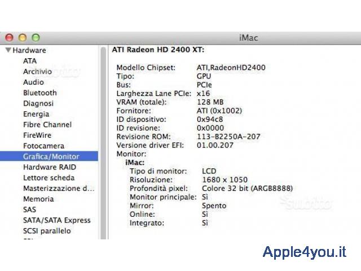Click the Profondità pixel label
Image resolution: width=361 pixels, height=271 pixels.
coord(159,188)
